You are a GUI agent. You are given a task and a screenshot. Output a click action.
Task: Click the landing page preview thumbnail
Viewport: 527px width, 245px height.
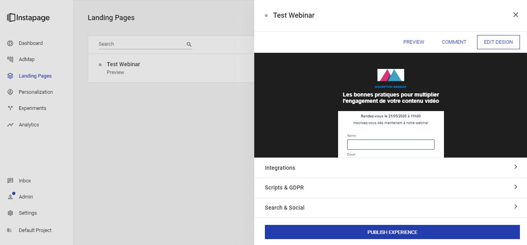coord(390,105)
